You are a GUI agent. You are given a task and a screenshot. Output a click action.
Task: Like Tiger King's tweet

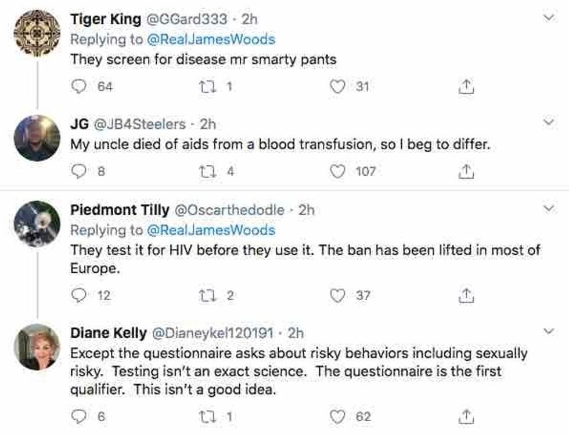(337, 87)
